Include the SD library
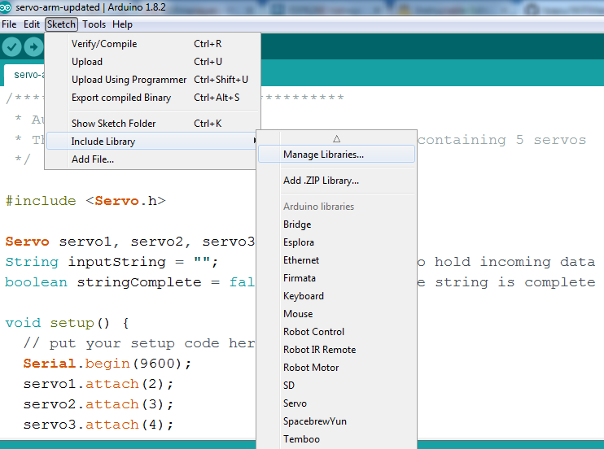The width and height of the screenshot is (604, 449). coord(337,386)
